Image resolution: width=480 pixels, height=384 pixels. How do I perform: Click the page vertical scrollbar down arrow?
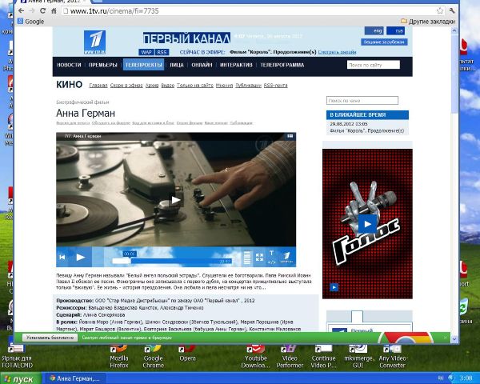(x=454, y=338)
